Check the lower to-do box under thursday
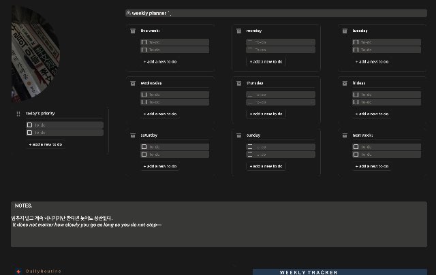 click(x=250, y=102)
